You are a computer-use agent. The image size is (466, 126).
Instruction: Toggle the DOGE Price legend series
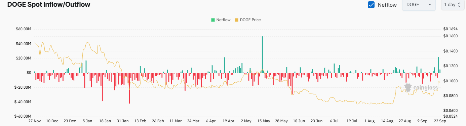pos(247,20)
